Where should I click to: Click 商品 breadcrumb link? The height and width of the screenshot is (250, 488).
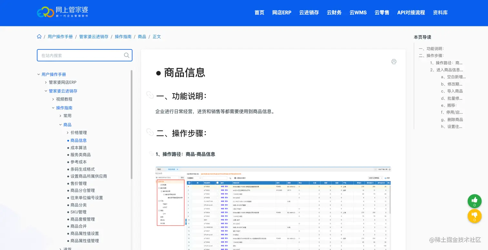[x=142, y=36]
